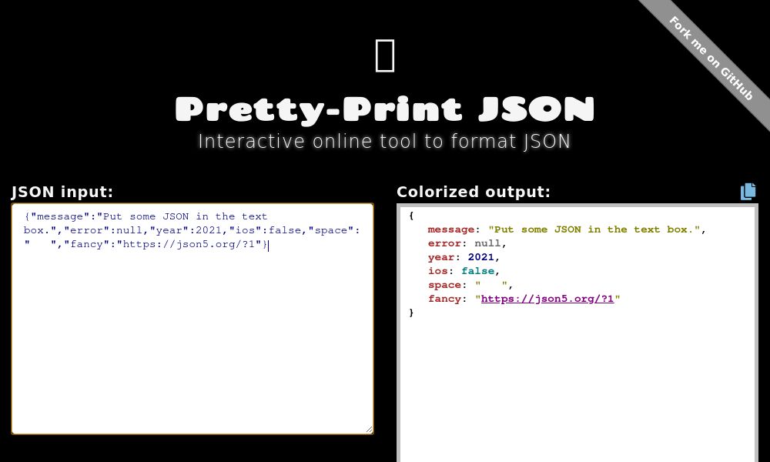Select the JSON input heading label

pyautogui.click(x=62, y=192)
